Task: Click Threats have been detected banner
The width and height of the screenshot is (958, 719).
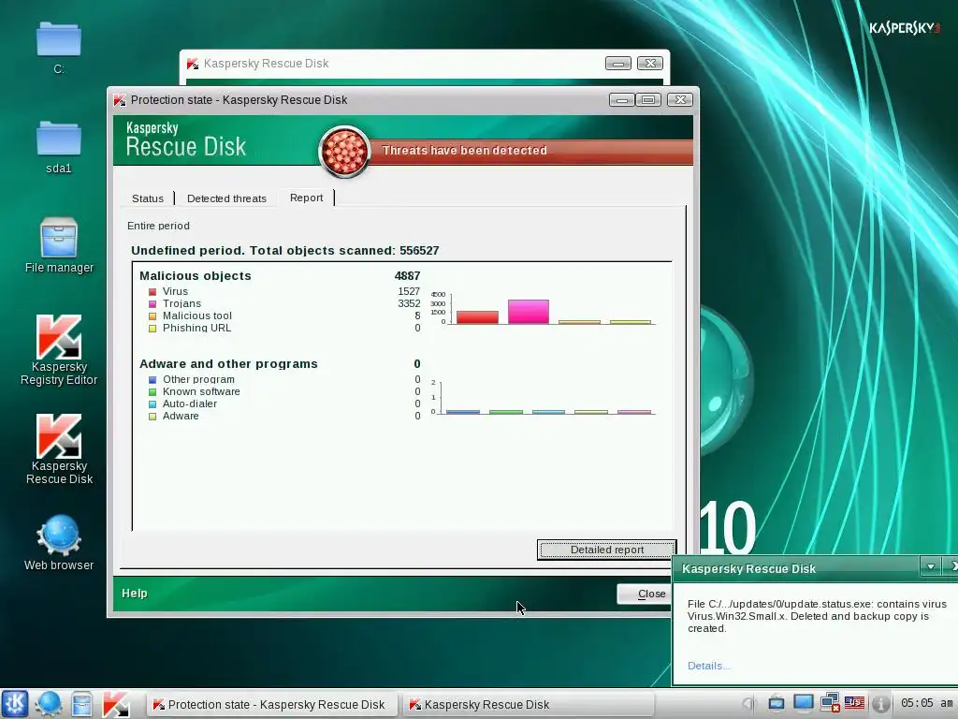Action: (464, 151)
